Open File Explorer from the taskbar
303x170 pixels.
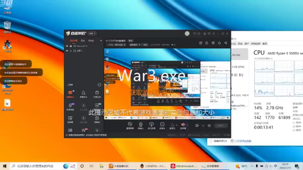[x=102, y=166]
